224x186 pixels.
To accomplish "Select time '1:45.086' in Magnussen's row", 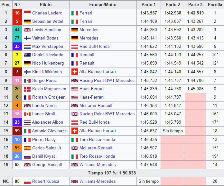I will (x=195, y=89).
